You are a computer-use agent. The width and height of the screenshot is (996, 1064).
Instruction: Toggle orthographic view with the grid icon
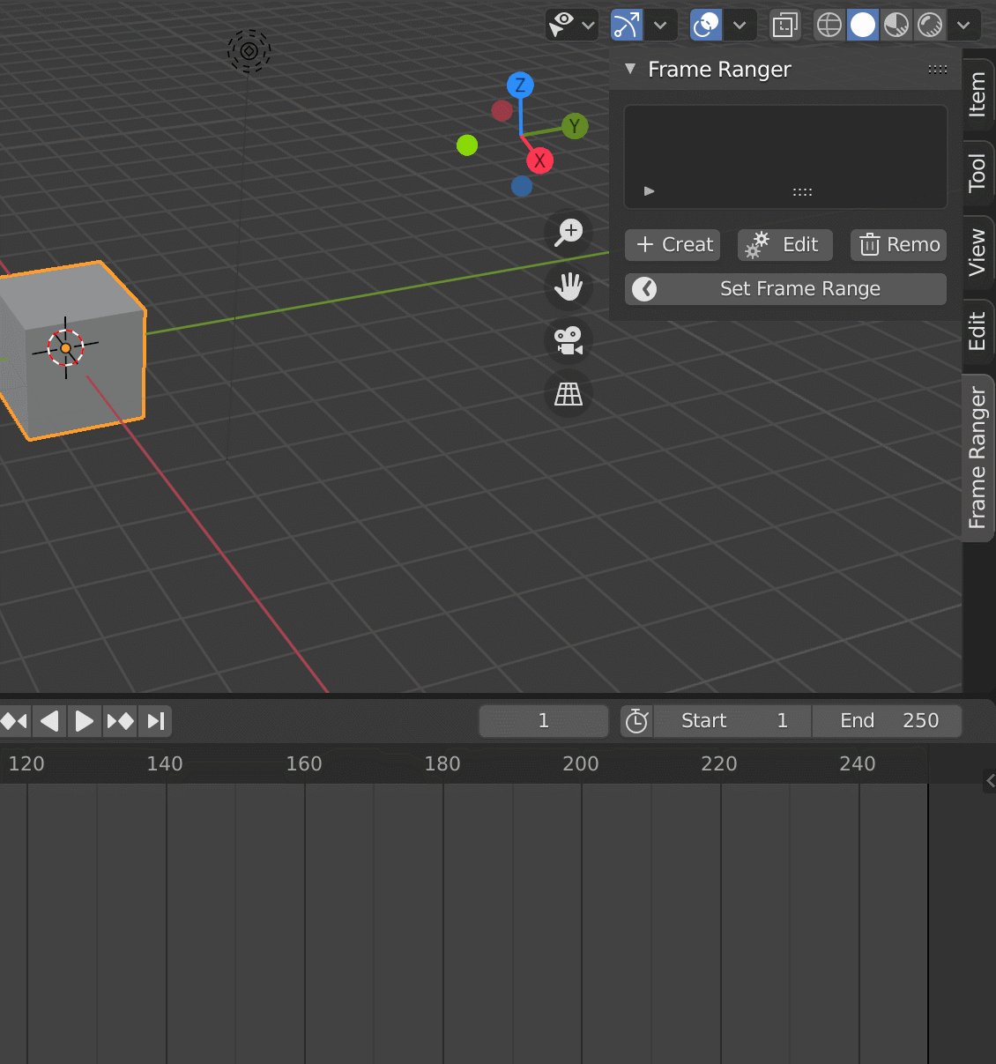click(x=568, y=395)
